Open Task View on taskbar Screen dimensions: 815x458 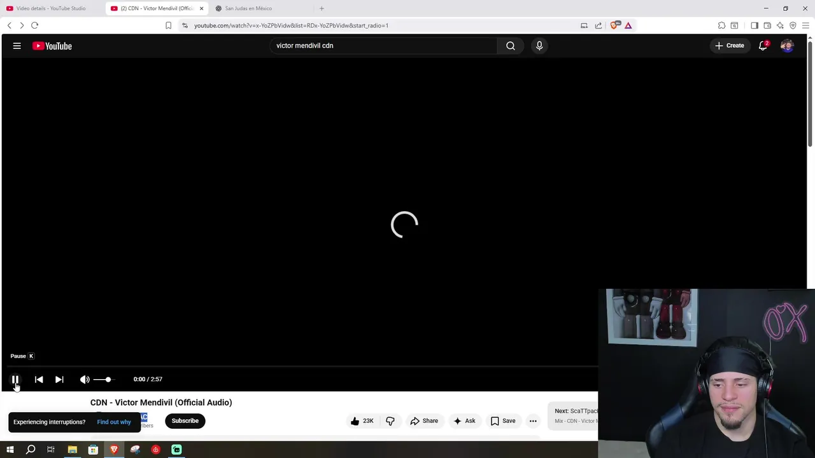(51, 450)
